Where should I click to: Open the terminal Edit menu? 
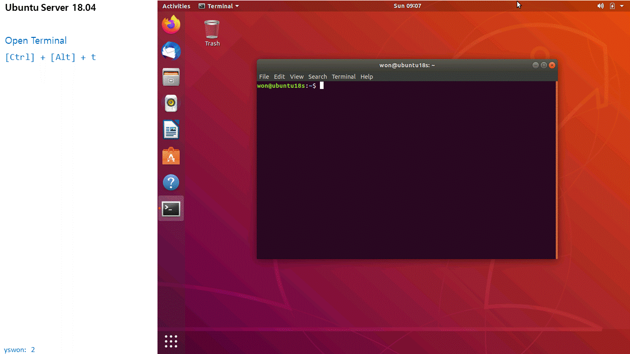280,77
